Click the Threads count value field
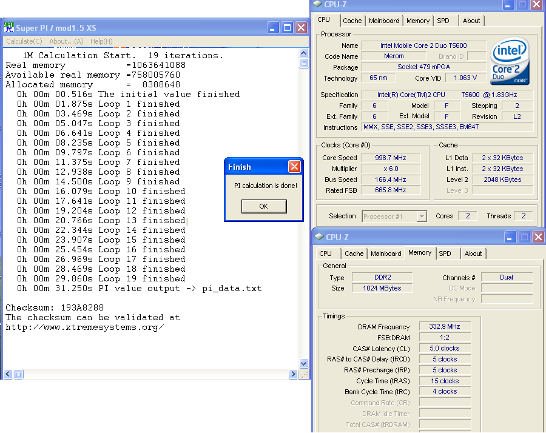The image size is (546, 433). pyautogui.click(x=524, y=216)
